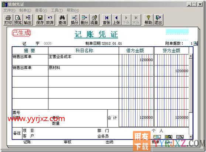Click second row 销售出库单 summary cell
The image size is (206, 152).
pos(30,71)
